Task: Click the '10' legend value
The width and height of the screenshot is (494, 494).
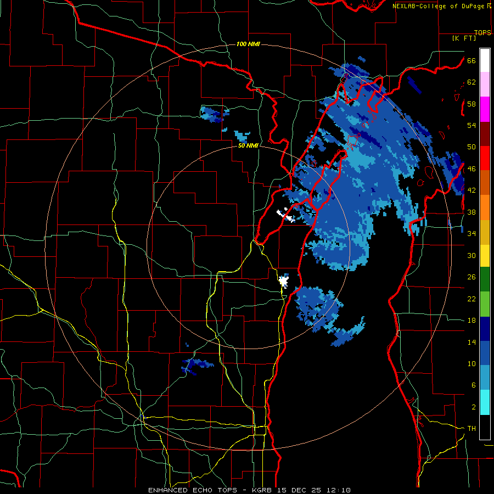Action: tap(471, 364)
